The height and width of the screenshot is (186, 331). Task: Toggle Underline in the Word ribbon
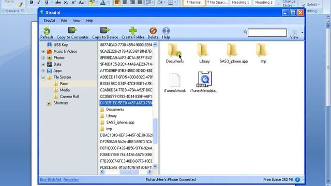pyautogui.click(x=47, y=2)
